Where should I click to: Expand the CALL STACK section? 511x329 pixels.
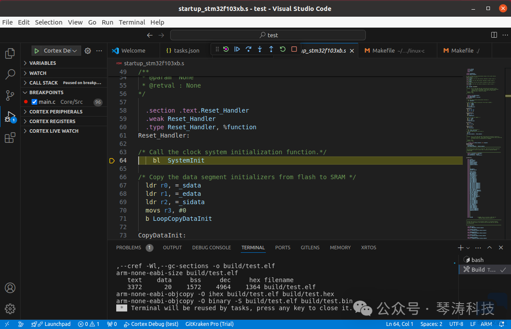tap(64, 83)
